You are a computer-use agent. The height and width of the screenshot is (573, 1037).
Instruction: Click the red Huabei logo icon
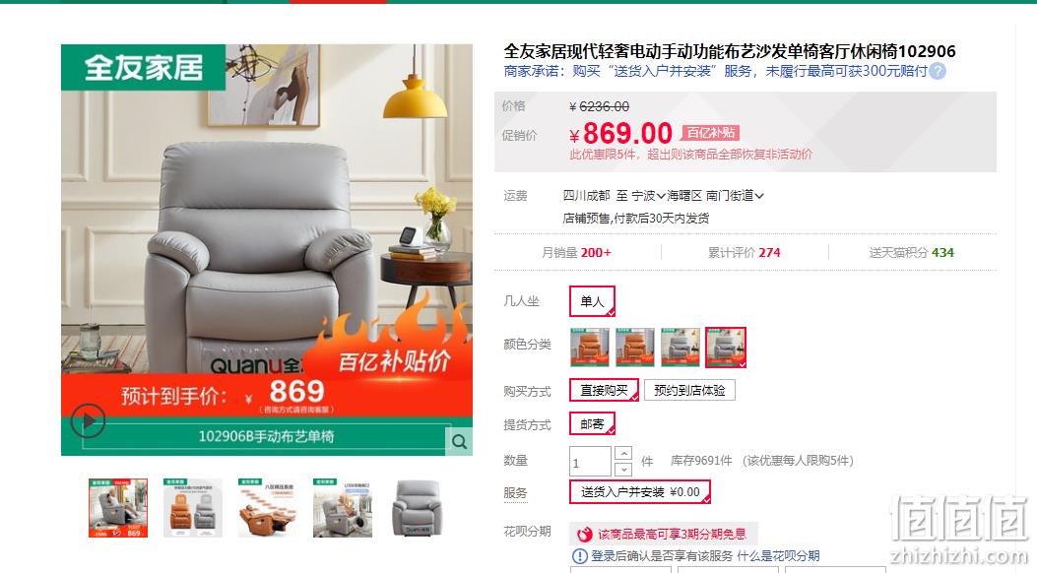585,534
